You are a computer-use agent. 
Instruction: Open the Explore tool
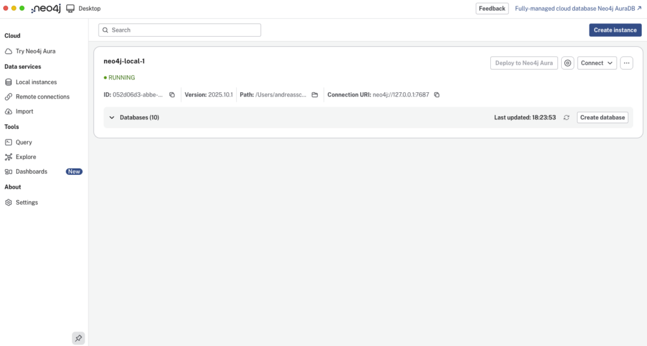[x=26, y=157]
